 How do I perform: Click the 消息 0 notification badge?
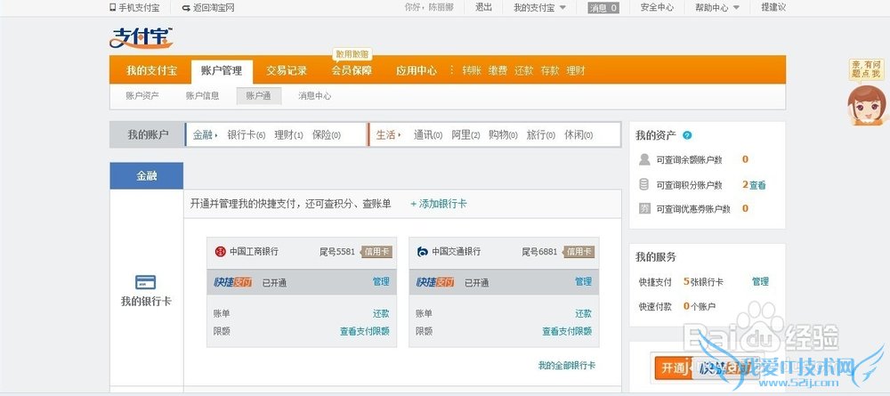pyautogui.click(x=603, y=7)
